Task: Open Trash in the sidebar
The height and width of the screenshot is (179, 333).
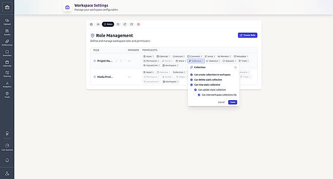Action: point(7,94)
